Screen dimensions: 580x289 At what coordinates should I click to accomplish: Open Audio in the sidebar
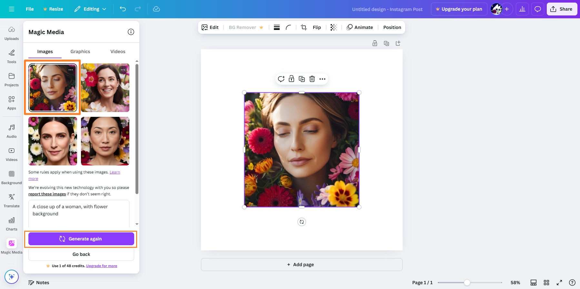12,131
